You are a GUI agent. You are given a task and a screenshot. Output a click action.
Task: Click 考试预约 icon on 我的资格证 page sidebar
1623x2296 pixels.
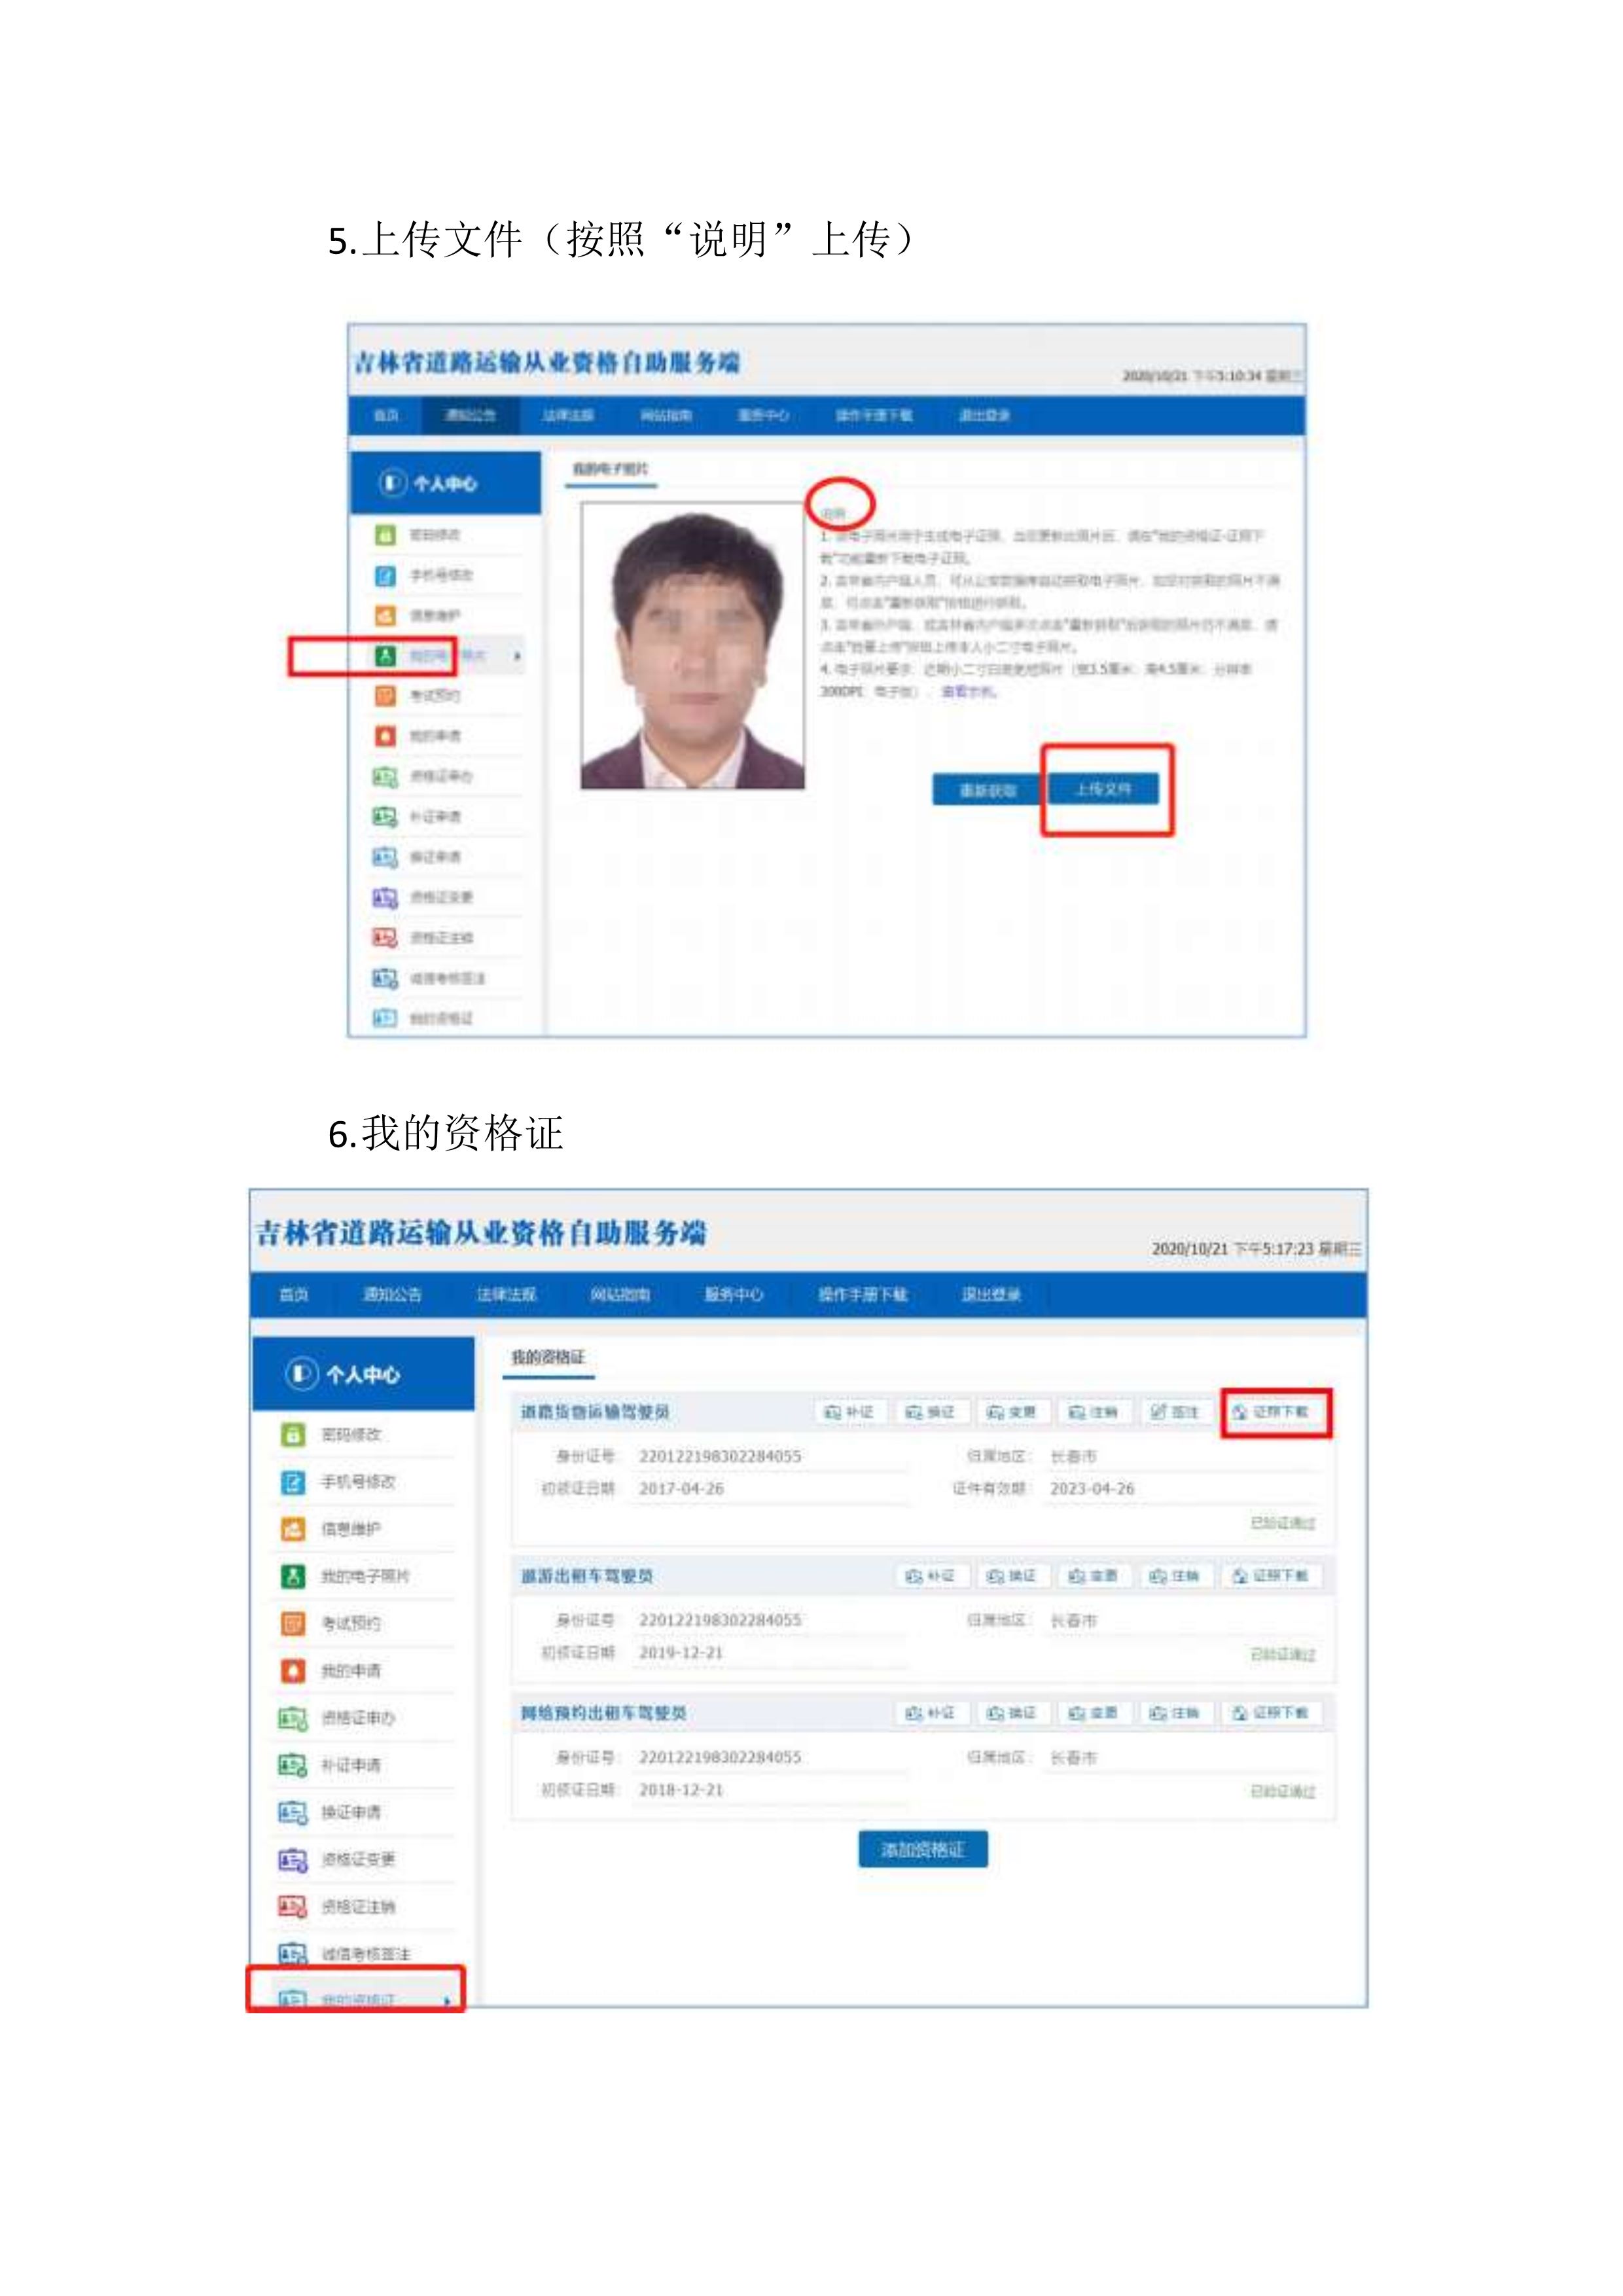point(292,1623)
